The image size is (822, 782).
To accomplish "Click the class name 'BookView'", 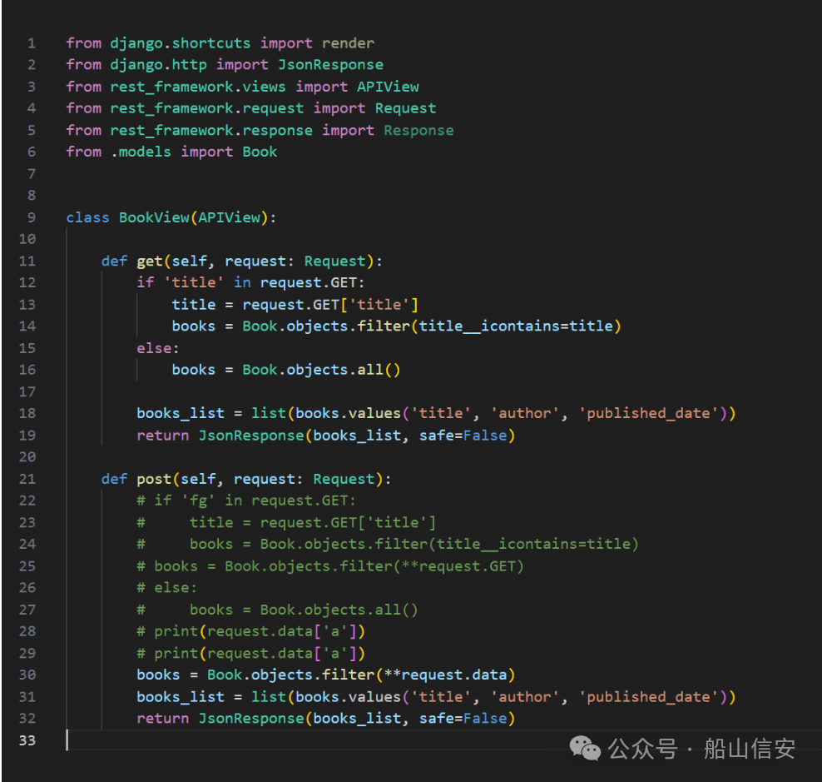I will click(154, 217).
